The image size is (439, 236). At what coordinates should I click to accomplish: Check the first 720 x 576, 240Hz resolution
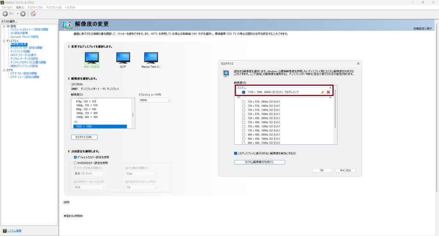[x=244, y=102]
